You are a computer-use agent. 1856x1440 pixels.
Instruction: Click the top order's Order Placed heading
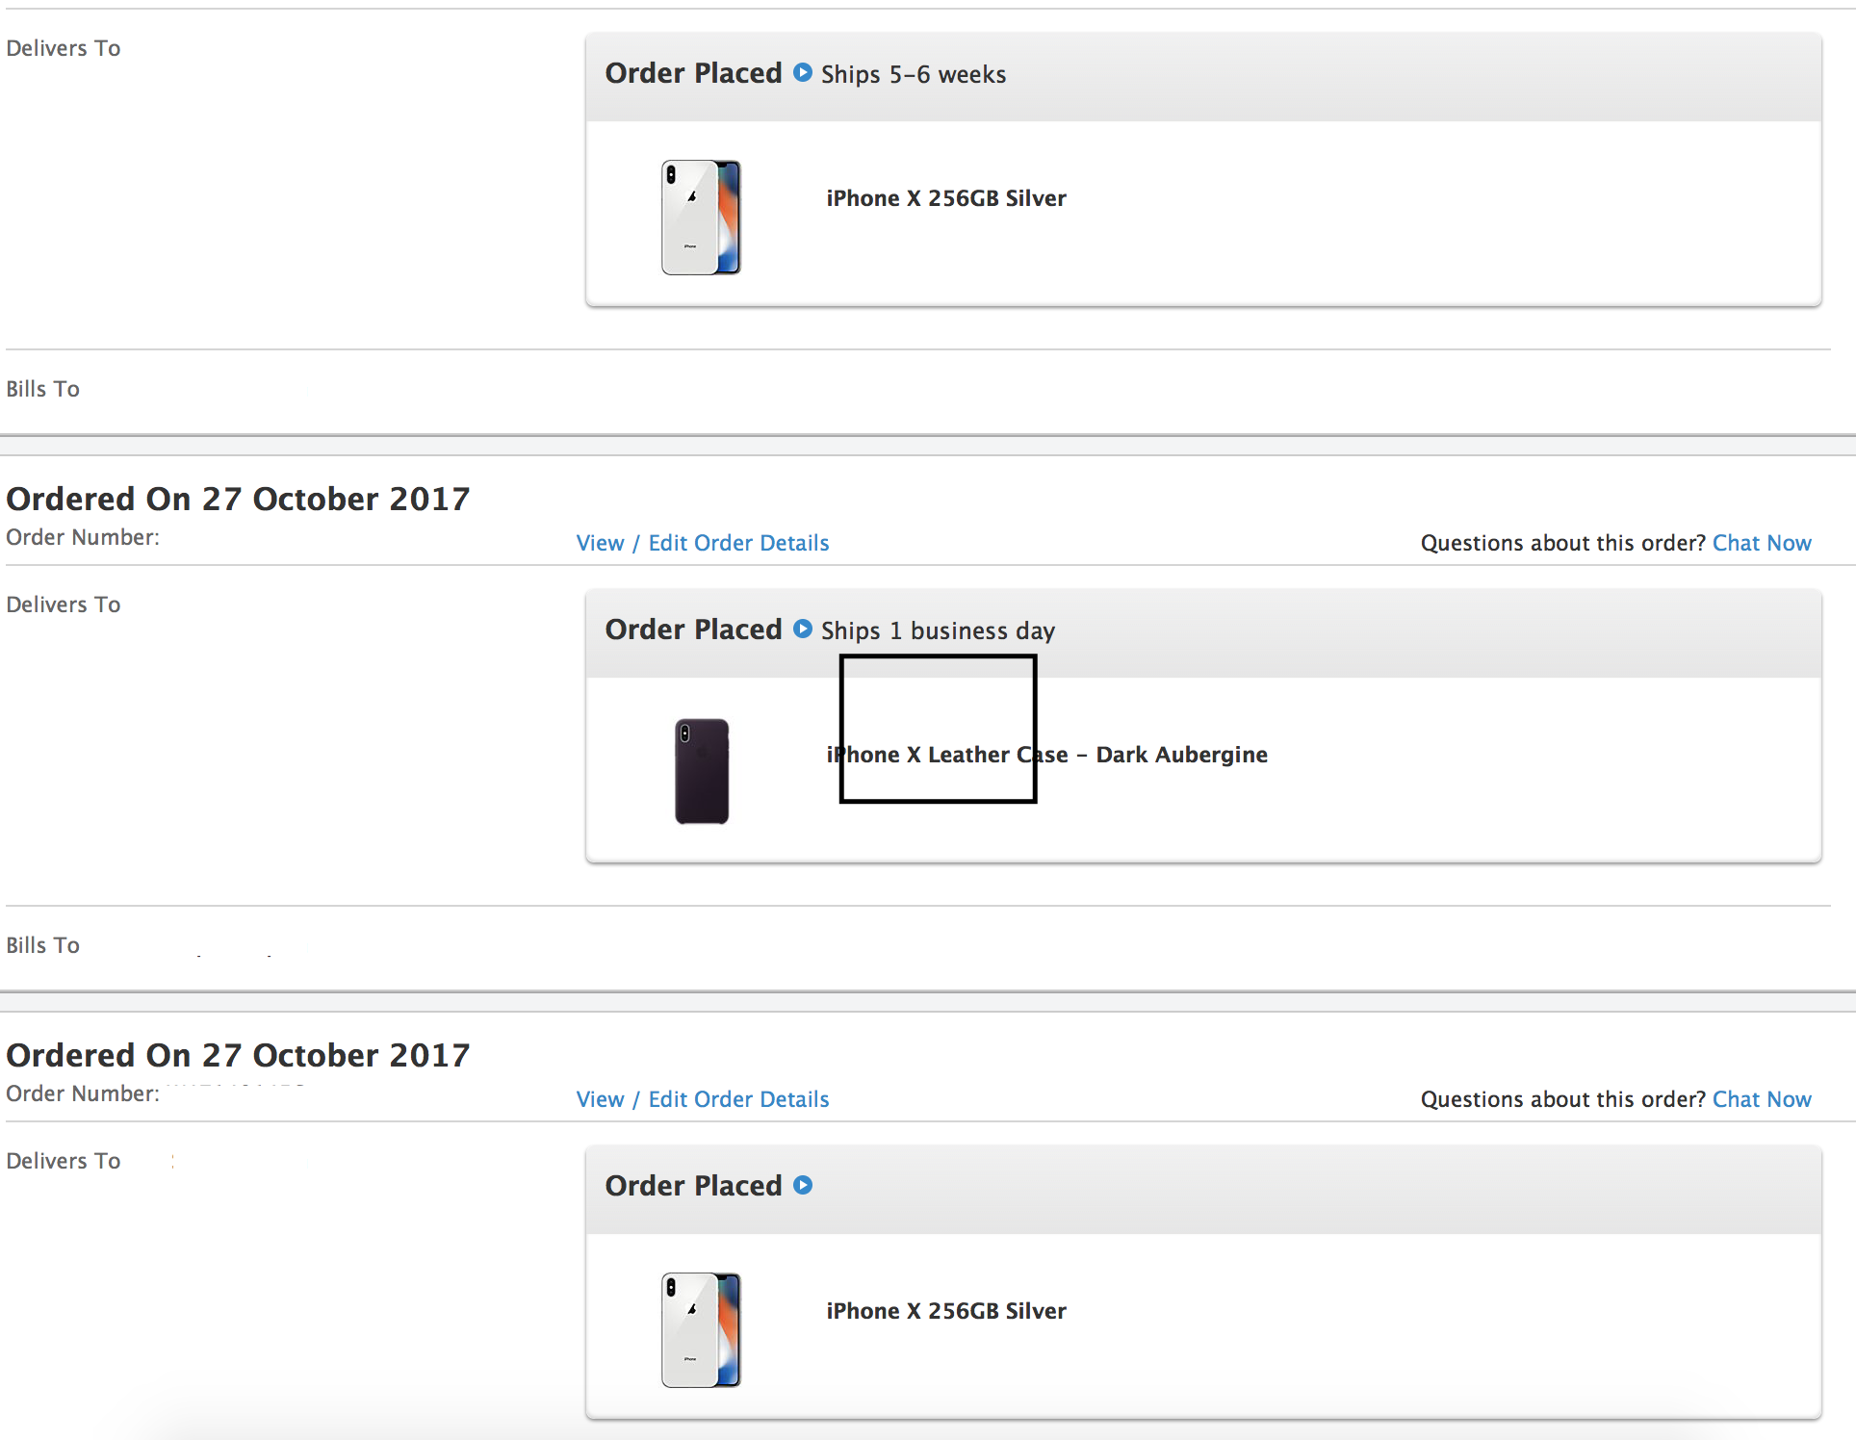[x=693, y=73]
